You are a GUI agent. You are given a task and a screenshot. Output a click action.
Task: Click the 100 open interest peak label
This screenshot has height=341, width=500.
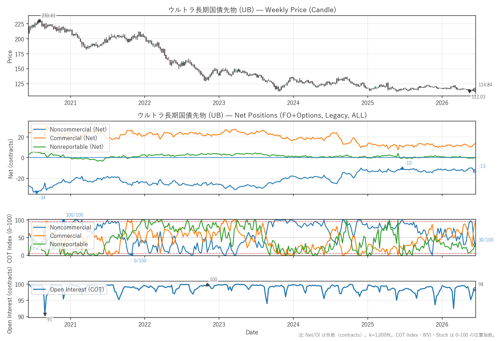tap(214, 279)
